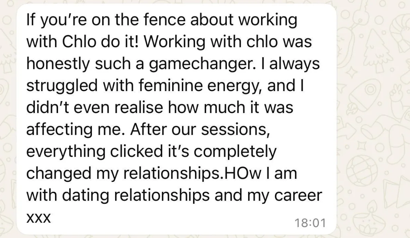This screenshot has height=238, width=410.
Task: Click the globe doodle beside the bubble
Action: pyautogui.click(x=362, y=170)
